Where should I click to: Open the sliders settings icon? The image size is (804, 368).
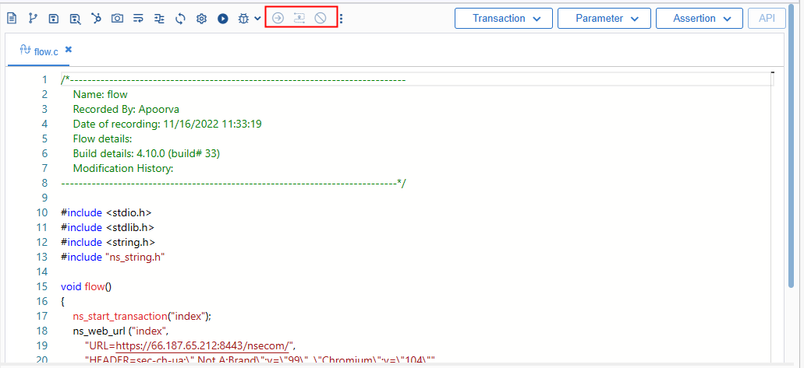(159, 19)
